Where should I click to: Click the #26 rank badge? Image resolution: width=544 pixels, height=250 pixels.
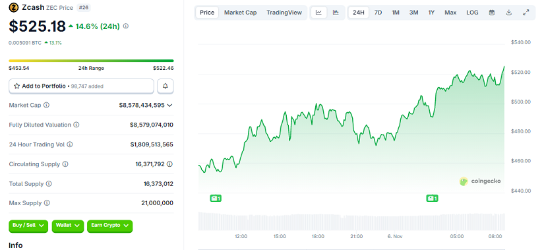coord(84,7)
